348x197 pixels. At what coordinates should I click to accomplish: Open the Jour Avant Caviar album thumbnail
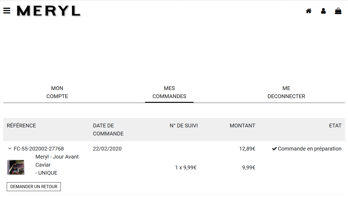(16, 167)
